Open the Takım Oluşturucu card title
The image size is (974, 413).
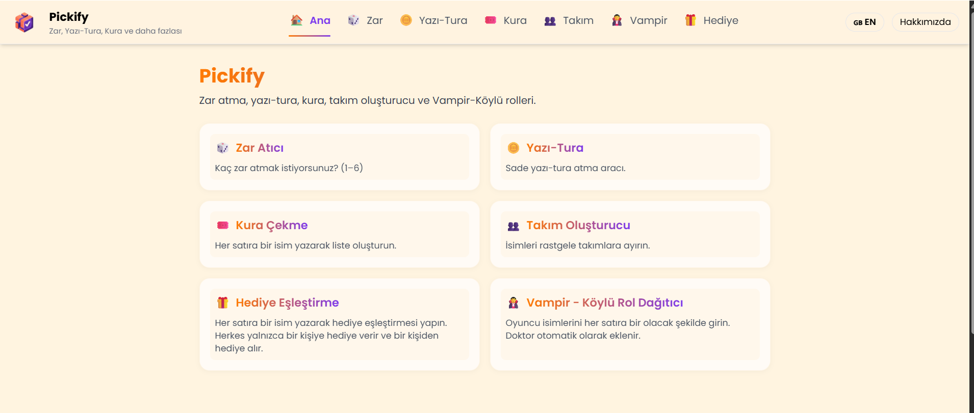coord(578,226)
